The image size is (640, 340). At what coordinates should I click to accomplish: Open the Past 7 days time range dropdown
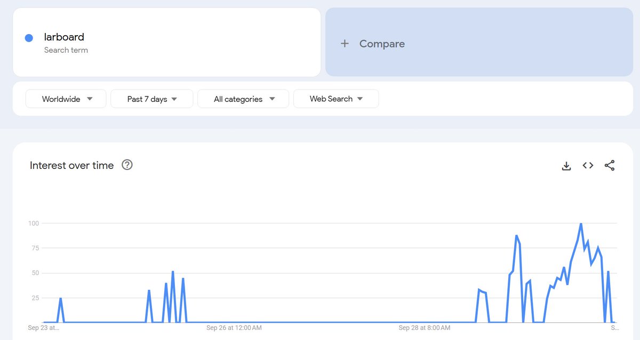point(151,99)
